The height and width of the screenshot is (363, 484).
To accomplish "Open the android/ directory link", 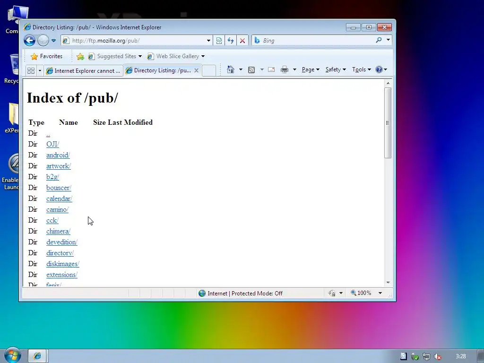I will 58,155.
